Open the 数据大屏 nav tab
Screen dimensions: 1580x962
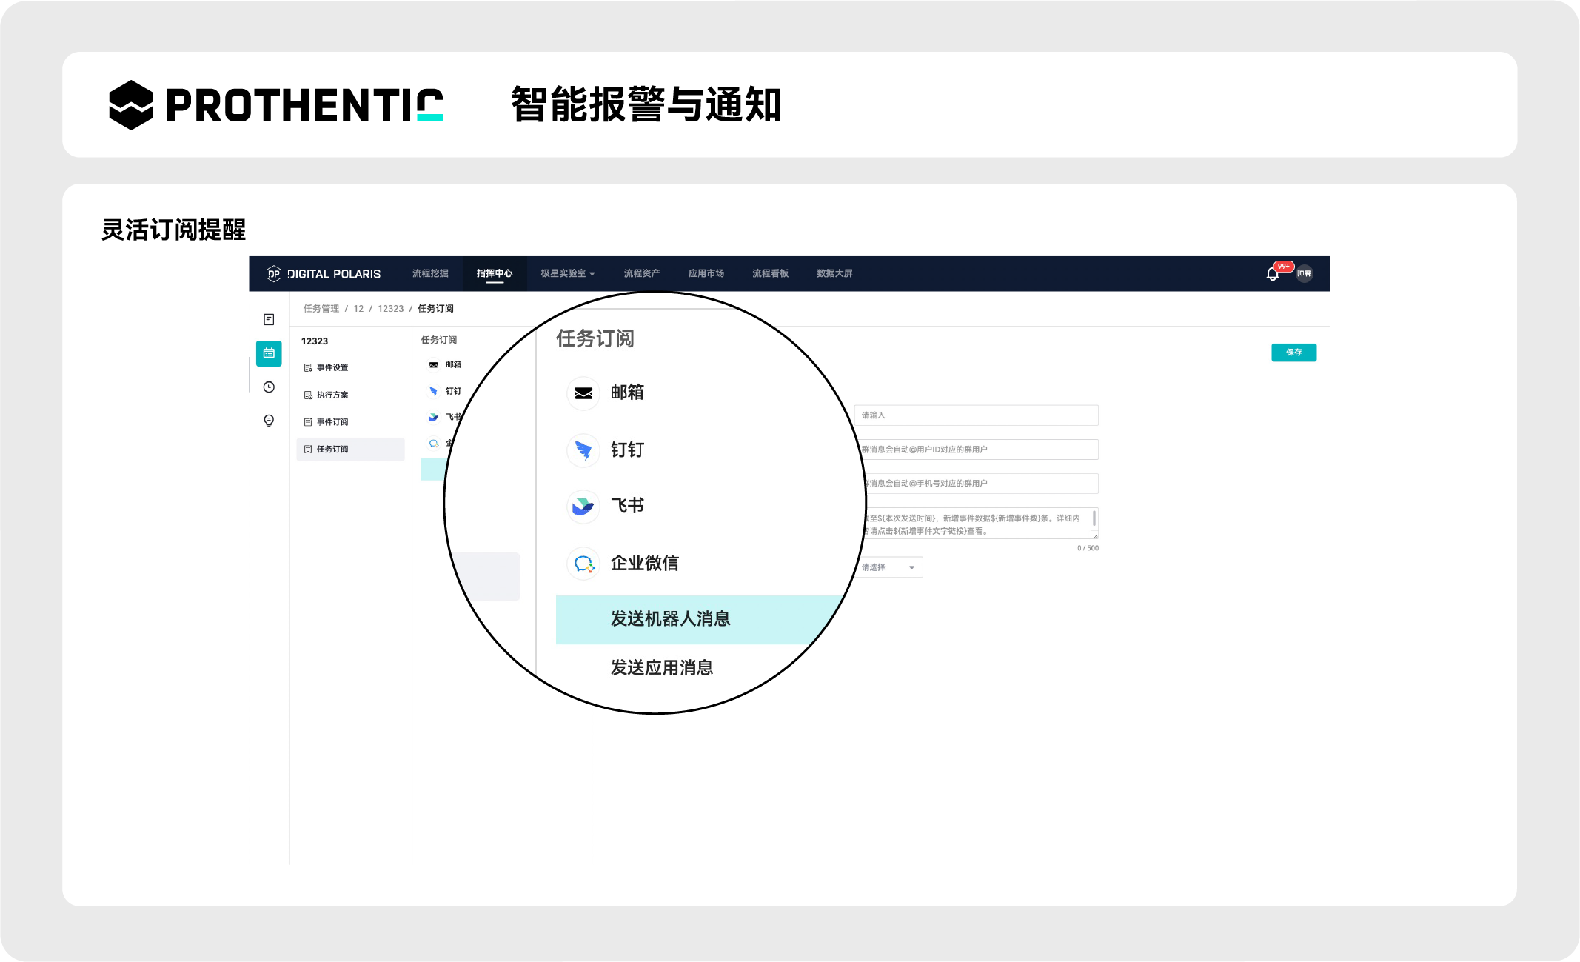click(x=834, y=274)
